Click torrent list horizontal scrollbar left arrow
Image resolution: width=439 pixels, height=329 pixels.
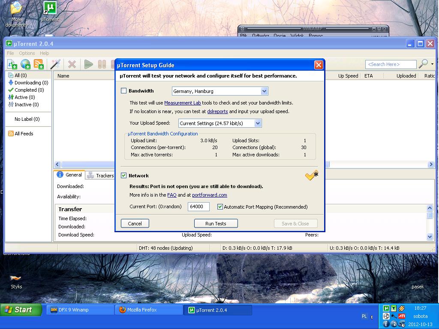coord(58,164)
